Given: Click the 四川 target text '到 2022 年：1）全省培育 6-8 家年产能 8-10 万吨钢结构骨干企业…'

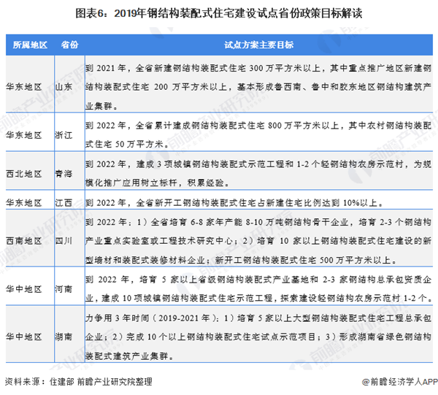Looking at the screenshot, I should point(258,241).
